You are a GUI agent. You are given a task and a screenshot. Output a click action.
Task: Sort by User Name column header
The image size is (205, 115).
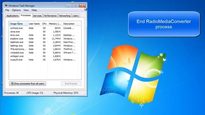(x=34, y=24)
